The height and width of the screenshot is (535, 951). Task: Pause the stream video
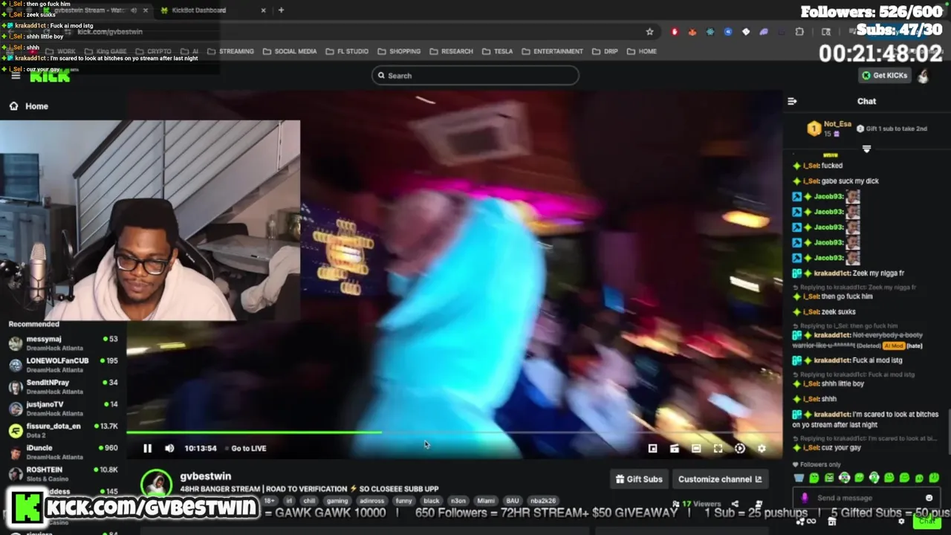coord(147,448)
